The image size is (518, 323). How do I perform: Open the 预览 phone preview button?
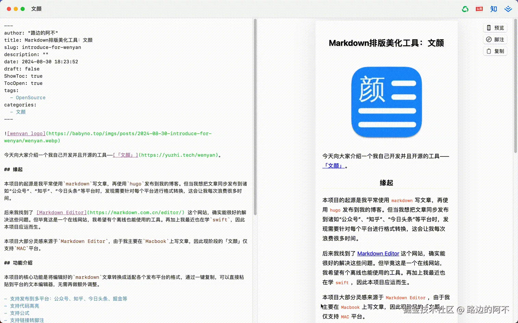coord(495,28)
